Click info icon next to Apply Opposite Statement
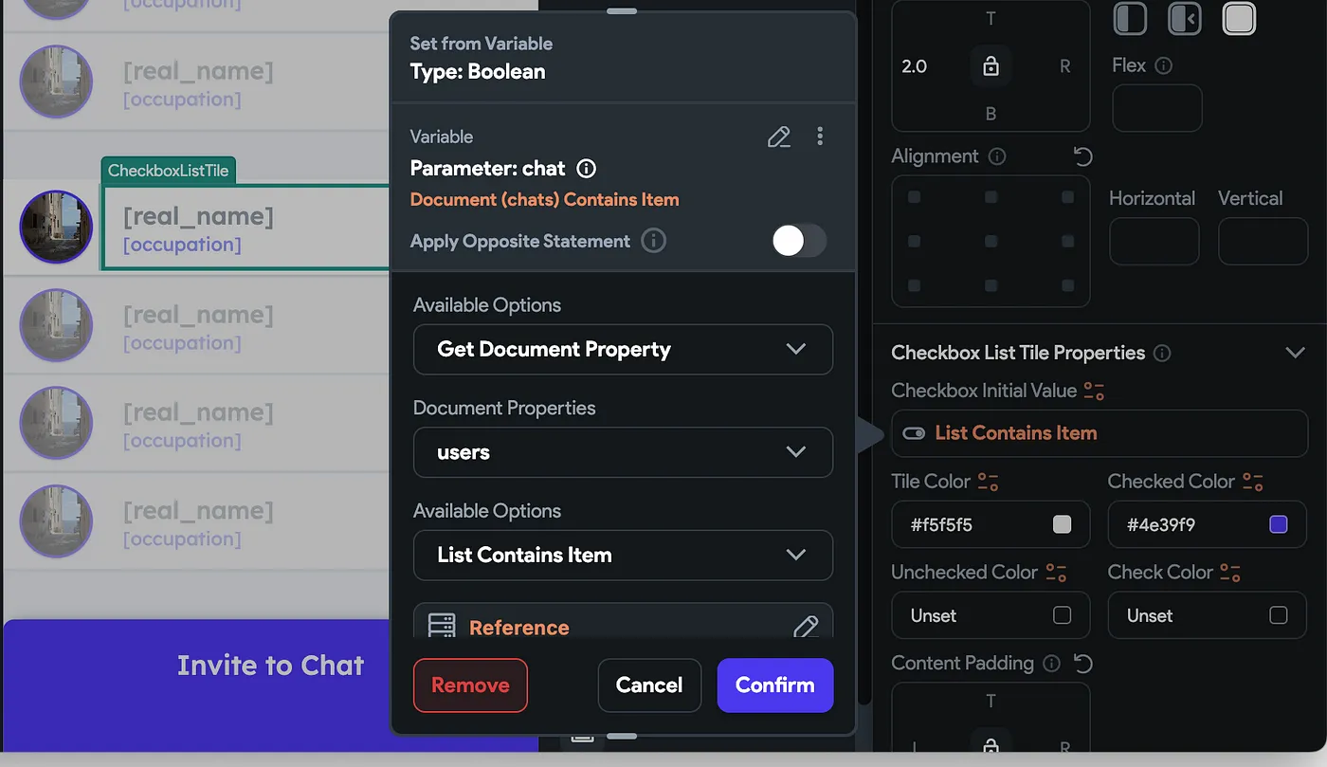Viewport: 1327px width, 767px height. click(653, 241)
